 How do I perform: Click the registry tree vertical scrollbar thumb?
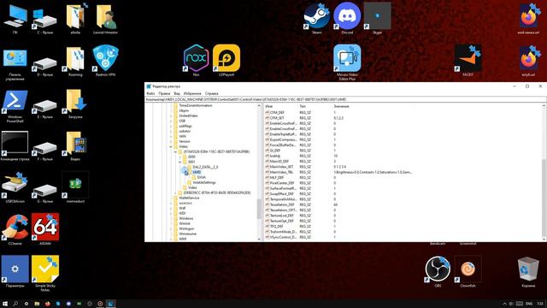(x=259, y=209)
